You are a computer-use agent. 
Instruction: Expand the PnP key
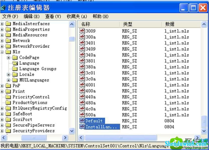2,86
